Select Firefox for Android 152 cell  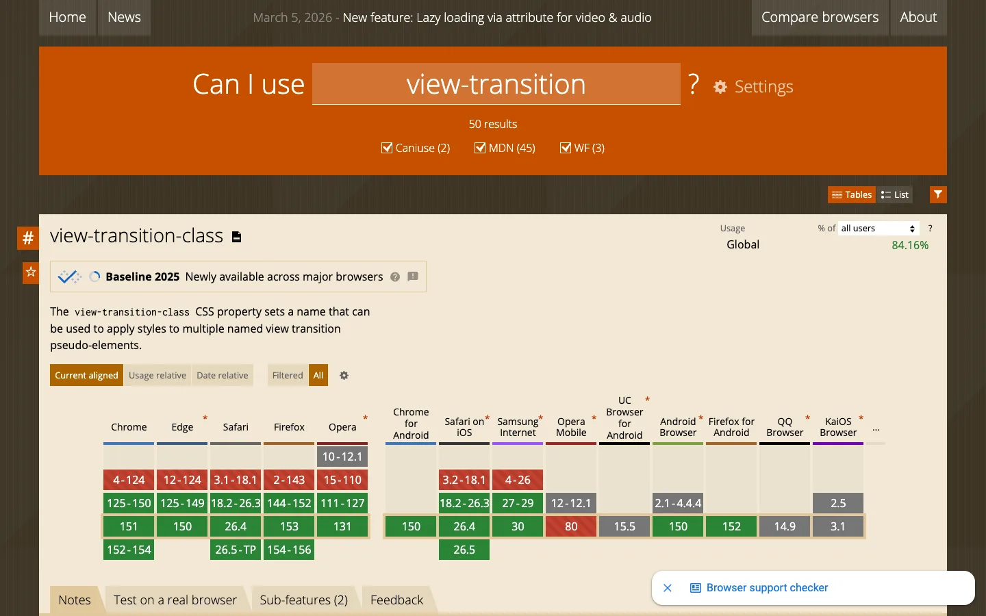(x=731, y=526)
